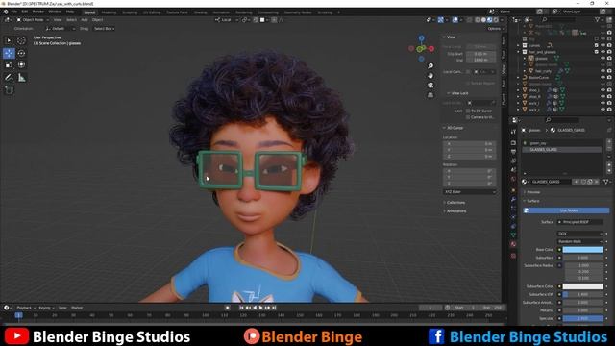Jump to the timeline start frame
The width and height of the screenshot is (615, 346).
pyautogui.click(x=241, y=308)
